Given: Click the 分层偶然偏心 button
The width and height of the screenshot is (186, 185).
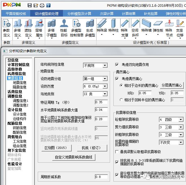Looking at the screenshot, I should click(172, 85).
